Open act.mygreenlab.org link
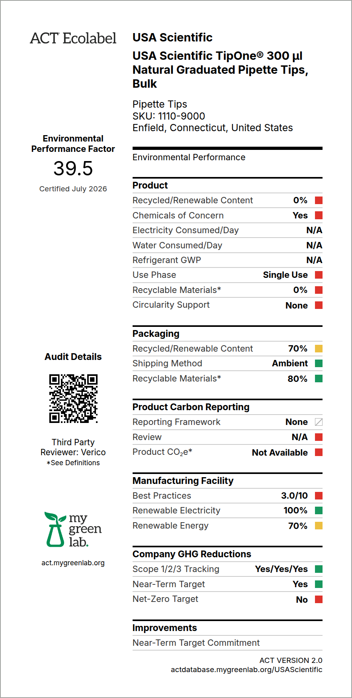Image resolution: width=352 pixels, height=698 pixels. pos(73,563)
